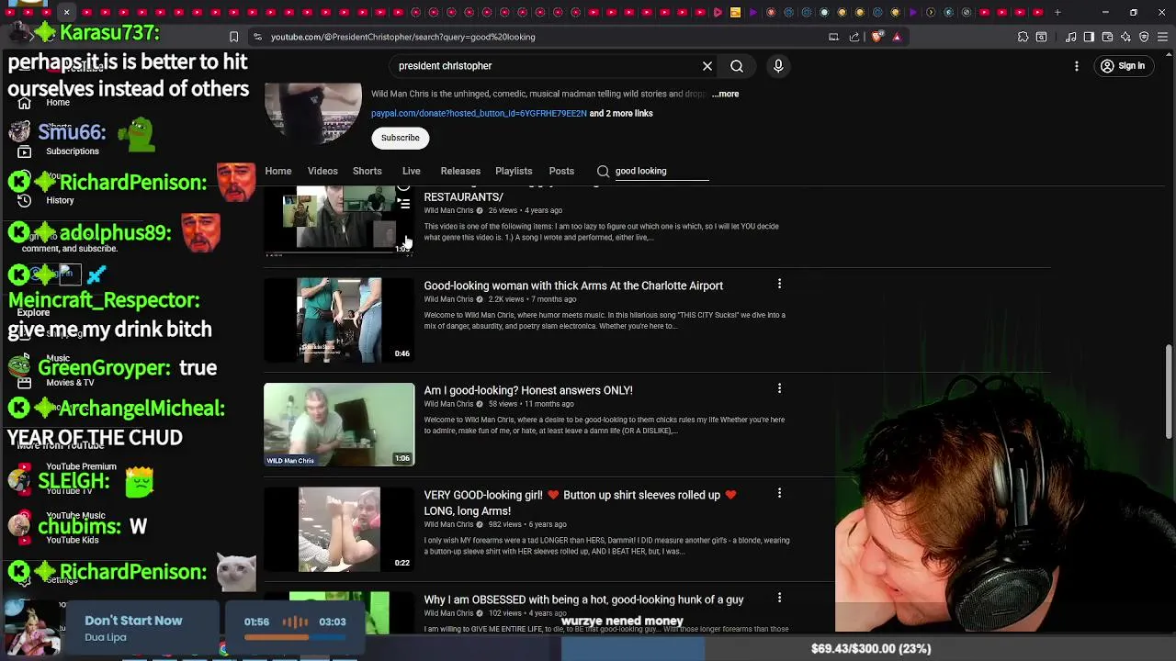The image size is (1176, 661).
Task: Toggle the browser sidebar panel icon
Action: tap(1089, 37)
